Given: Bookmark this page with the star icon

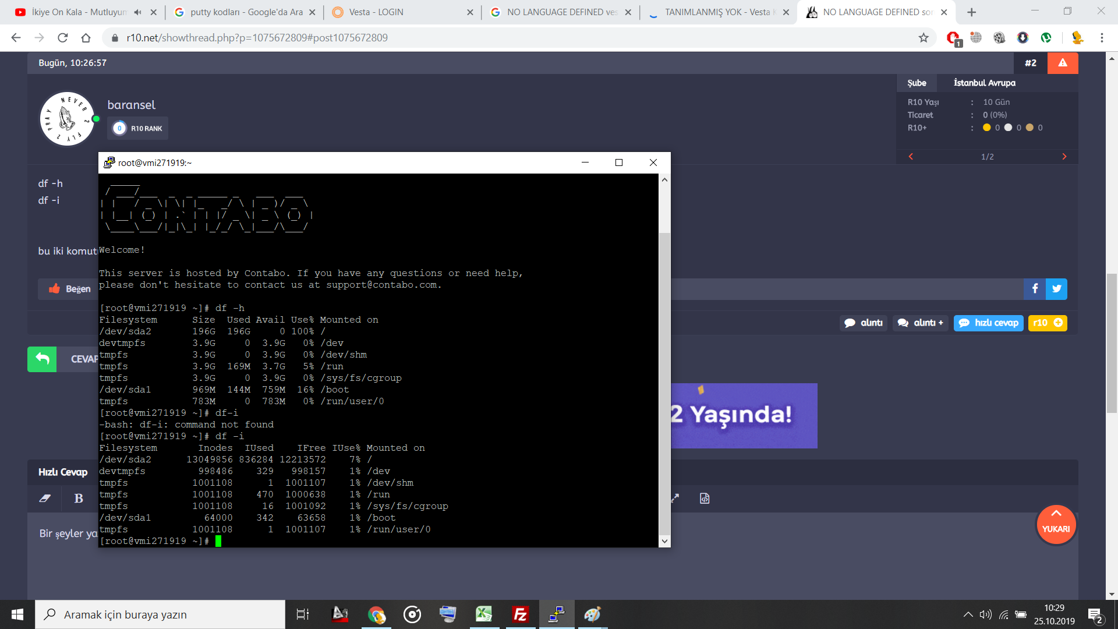Looking at the screenshot, I should tap(924, 38).
